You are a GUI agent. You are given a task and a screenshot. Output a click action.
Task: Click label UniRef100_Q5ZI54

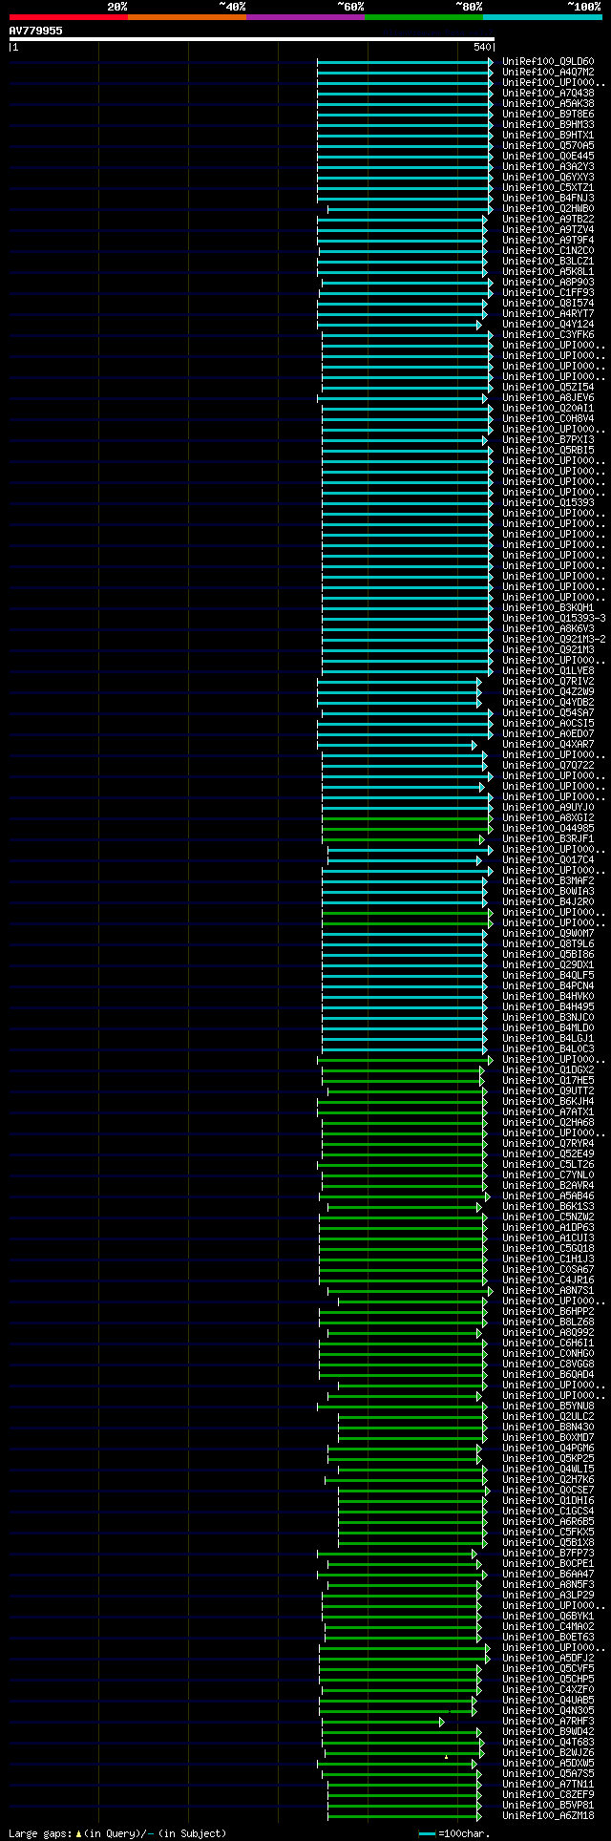pos(548,388)
